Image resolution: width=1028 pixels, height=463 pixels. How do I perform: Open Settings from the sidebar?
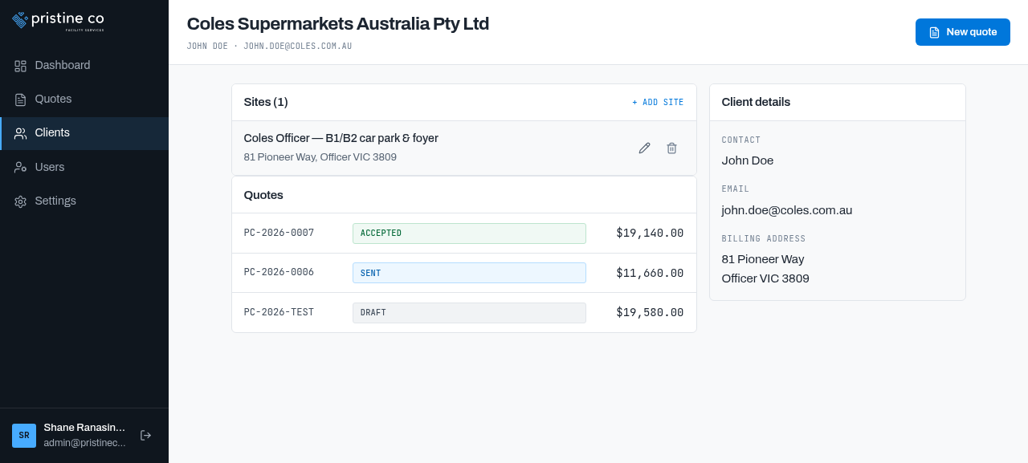pos(84,201)
